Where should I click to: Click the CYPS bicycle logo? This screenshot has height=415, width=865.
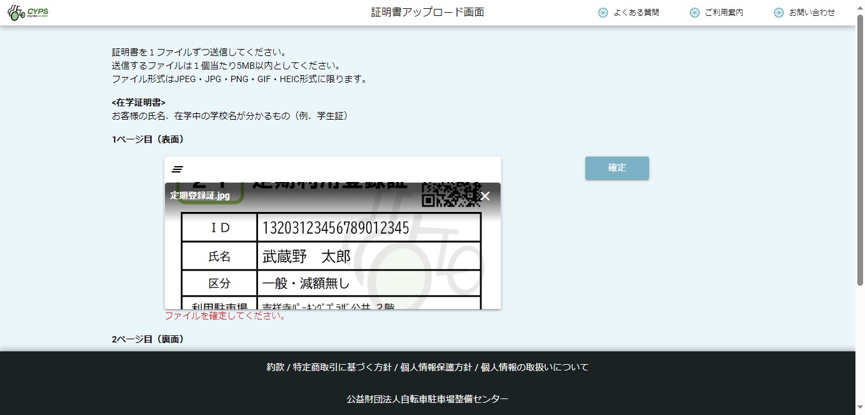(x=28, y=13)
